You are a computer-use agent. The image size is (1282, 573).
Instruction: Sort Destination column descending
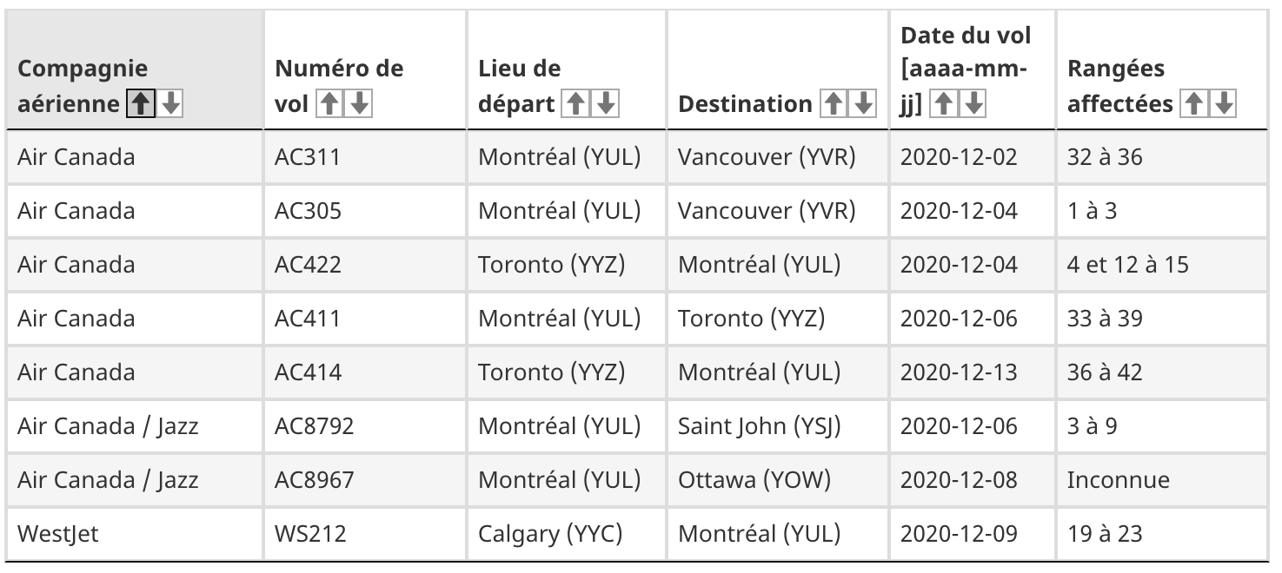pos(863,104)
